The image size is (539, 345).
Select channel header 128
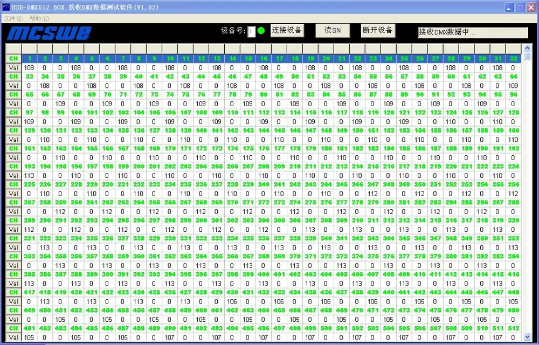[513, 112]
